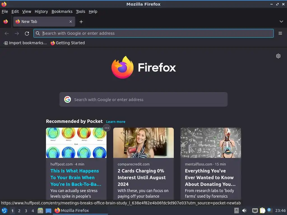287x215 pixels.
Task: Click the huffpost.com · 4 min source text
Action: [x=67, y=164]
